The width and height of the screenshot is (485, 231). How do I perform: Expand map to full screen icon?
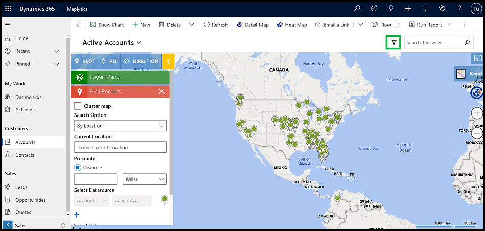point(477,58)
